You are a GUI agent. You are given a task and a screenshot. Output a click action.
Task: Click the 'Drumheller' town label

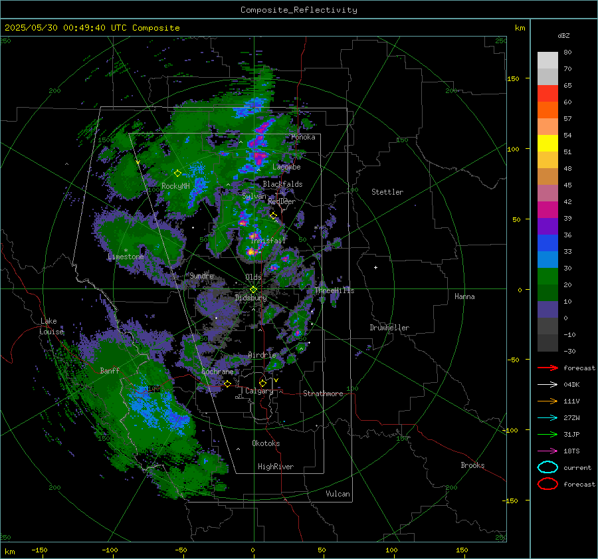pos(389,328)
